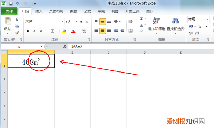214x128 pixels.
Task: Open the font color dropdown arrow
Action: click(77, 31)
